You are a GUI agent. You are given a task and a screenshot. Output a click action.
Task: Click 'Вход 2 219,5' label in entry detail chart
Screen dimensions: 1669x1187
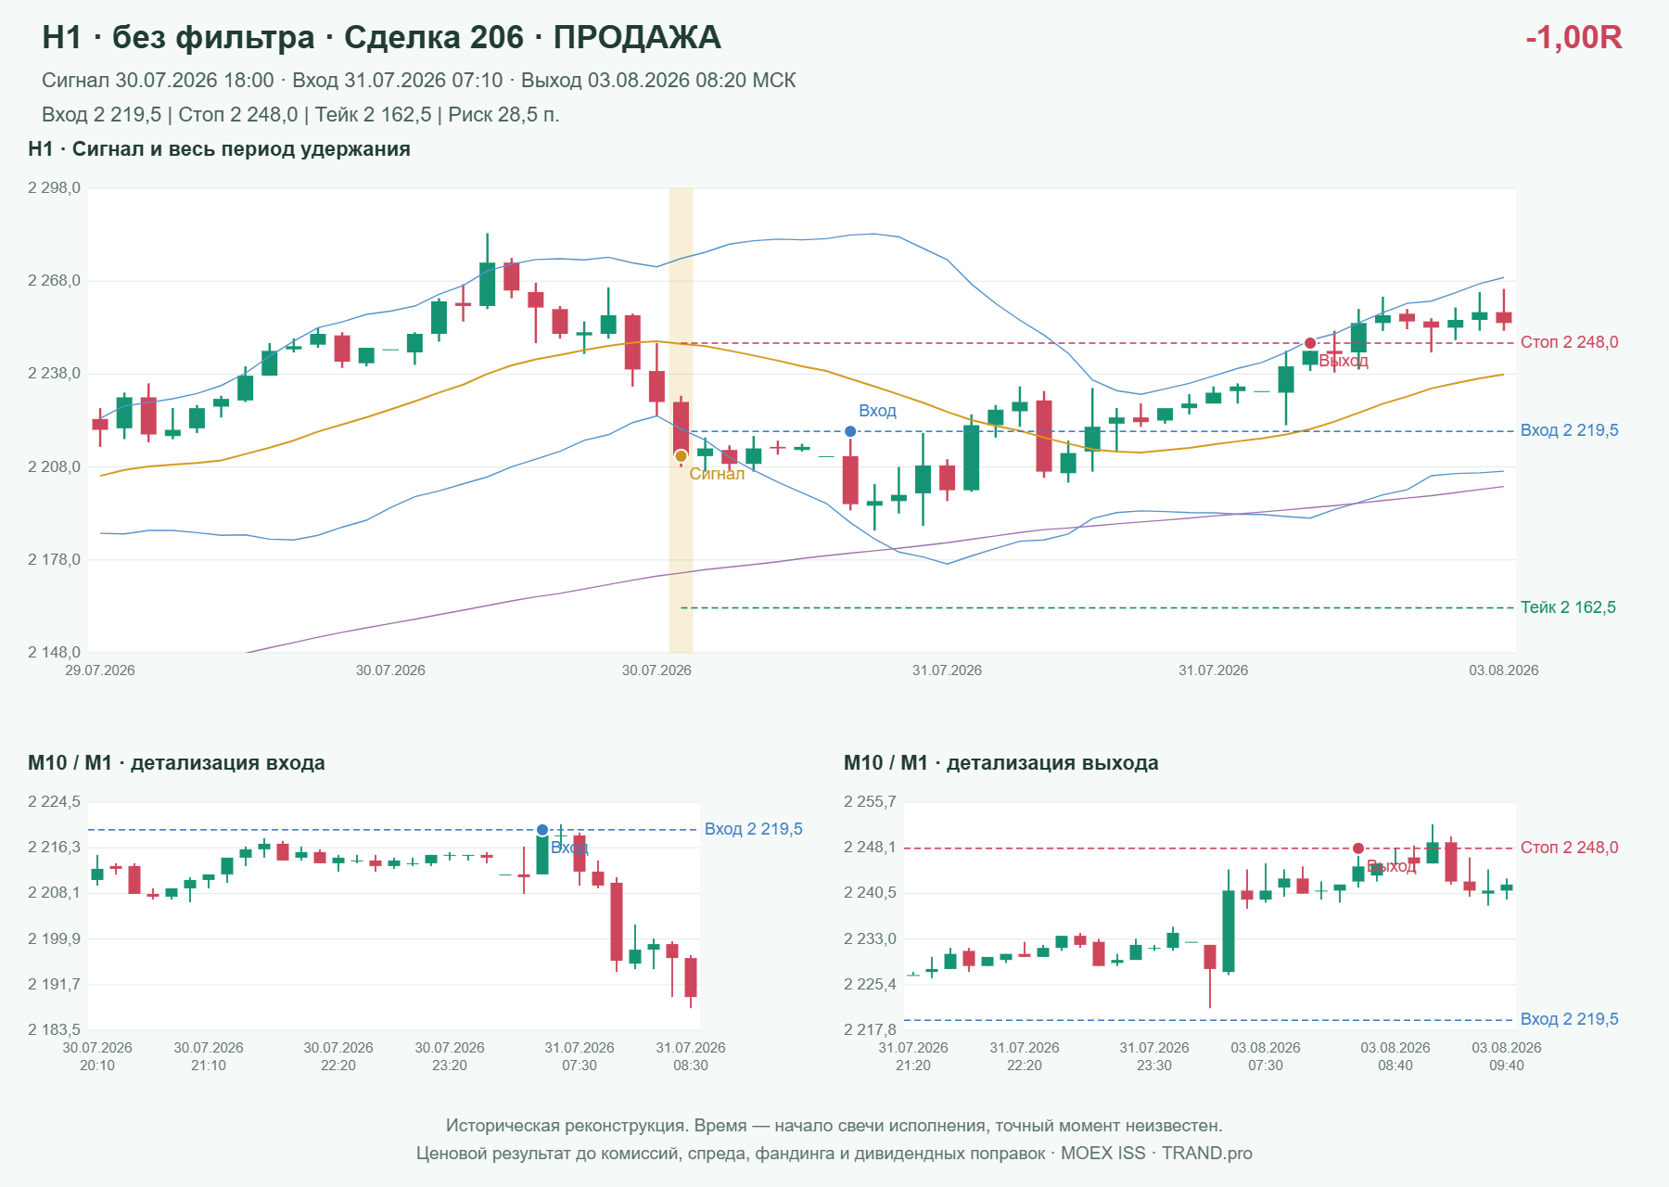point(754,829)
